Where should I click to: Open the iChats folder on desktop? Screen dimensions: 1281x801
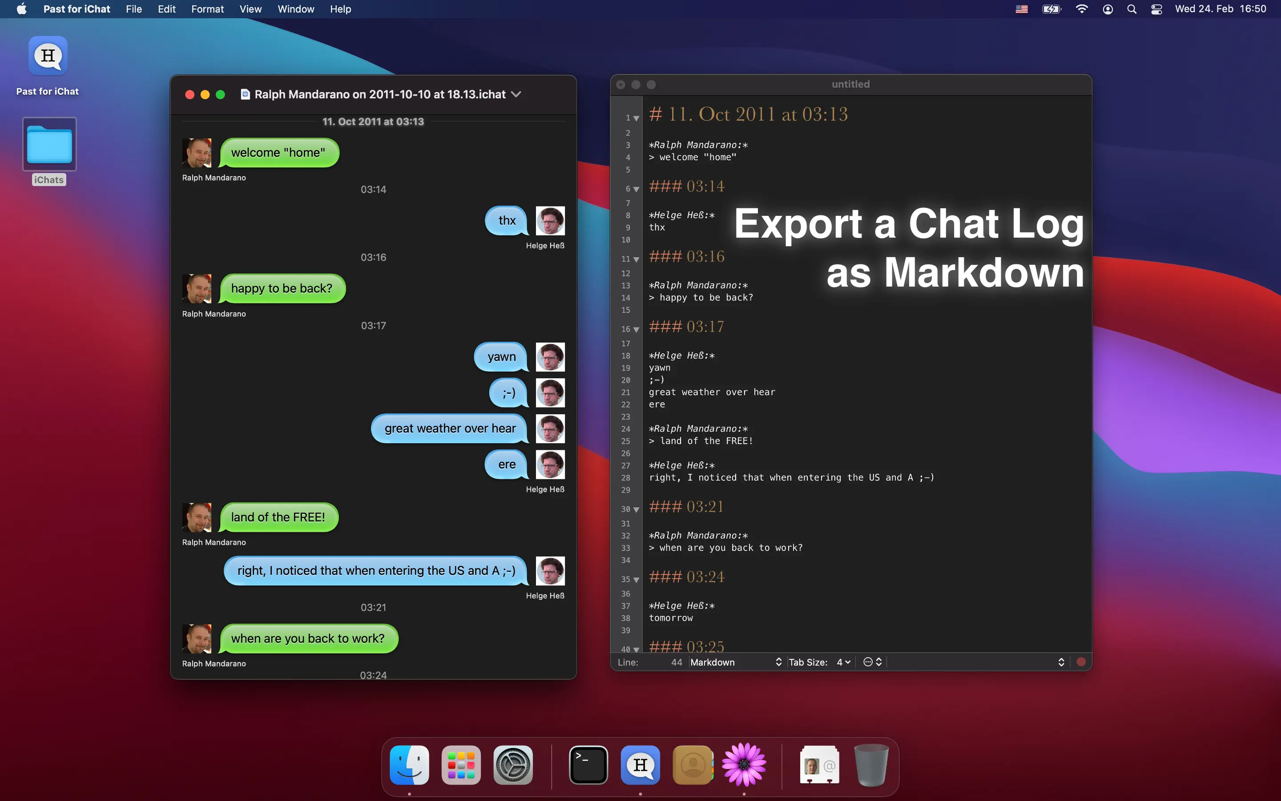click(49, 145)
